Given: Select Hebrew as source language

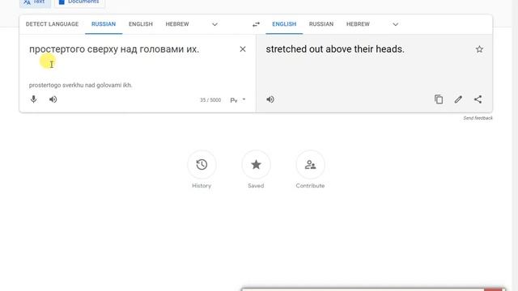Looking at the screenshot, I should pos(177,24).
